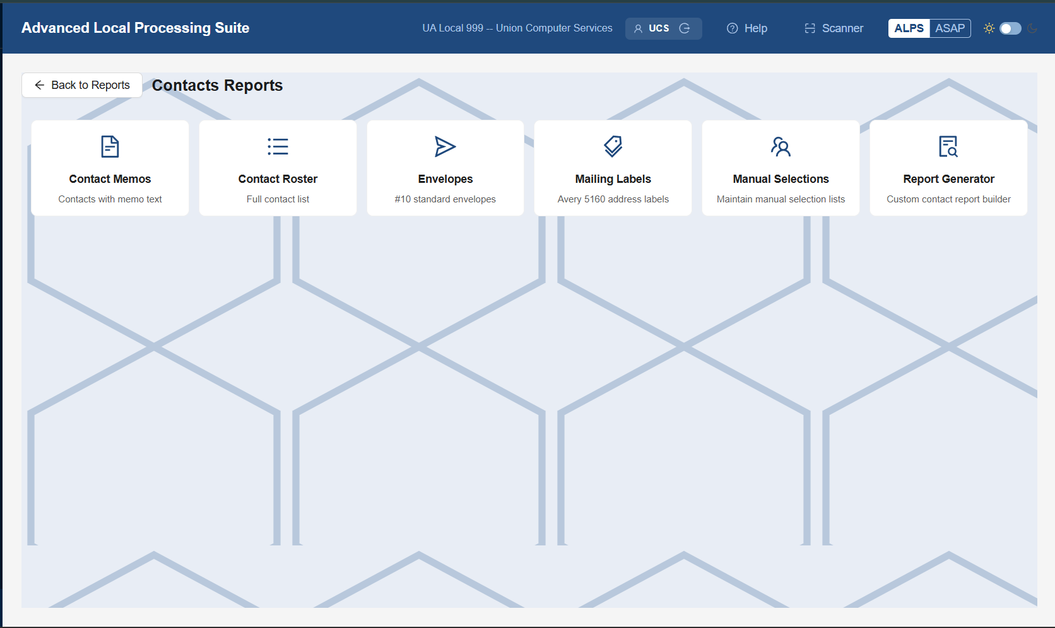
Task: Click the logout icon beside UCS
Action: (x=685, y=28)
